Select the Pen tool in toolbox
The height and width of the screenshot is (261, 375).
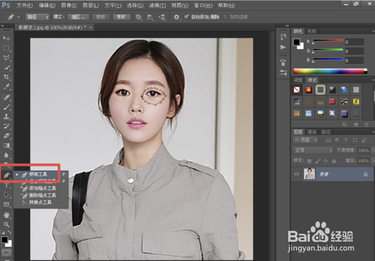coord(6,175)
